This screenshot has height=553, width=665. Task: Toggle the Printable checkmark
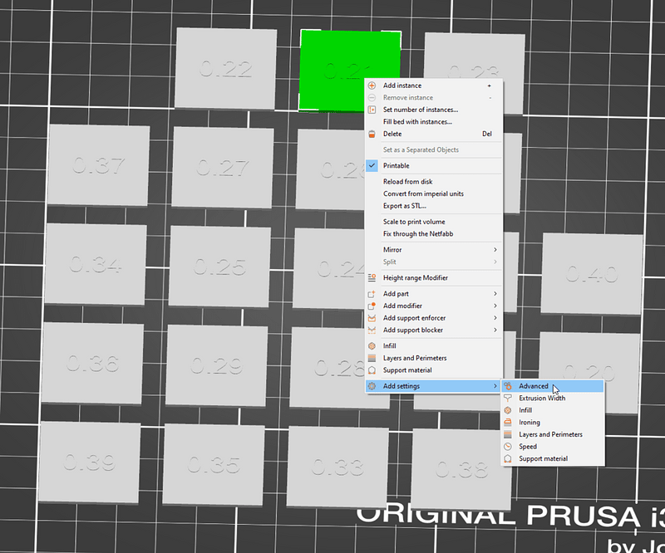coord(372,166)
